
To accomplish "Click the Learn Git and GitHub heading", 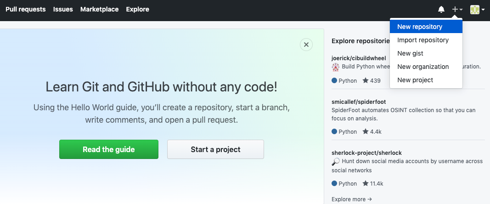I will pos(161,87).
